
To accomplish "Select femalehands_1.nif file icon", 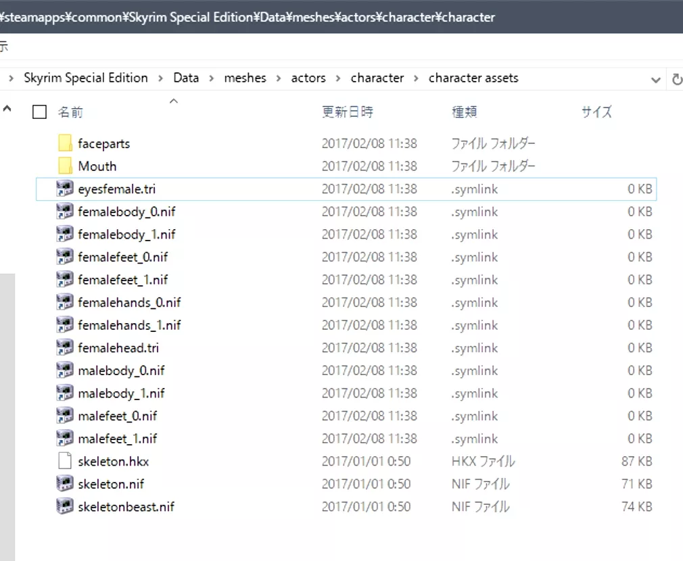I will pyautogui.click(x=65, y=324).
